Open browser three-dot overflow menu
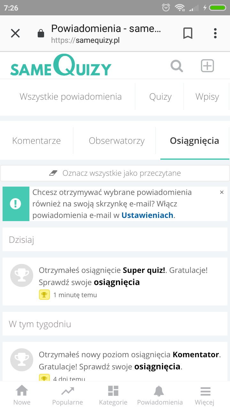Screen dimensions: 230x409 215,33
